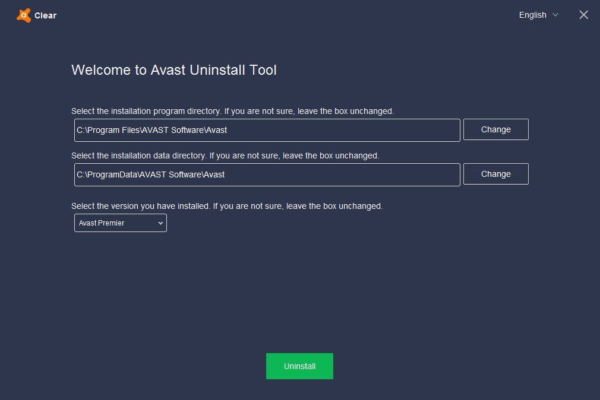The height and width of the screenshot is (400, 600).
Task: Click the 'Select the installation program directory' label
Action: 232,112
